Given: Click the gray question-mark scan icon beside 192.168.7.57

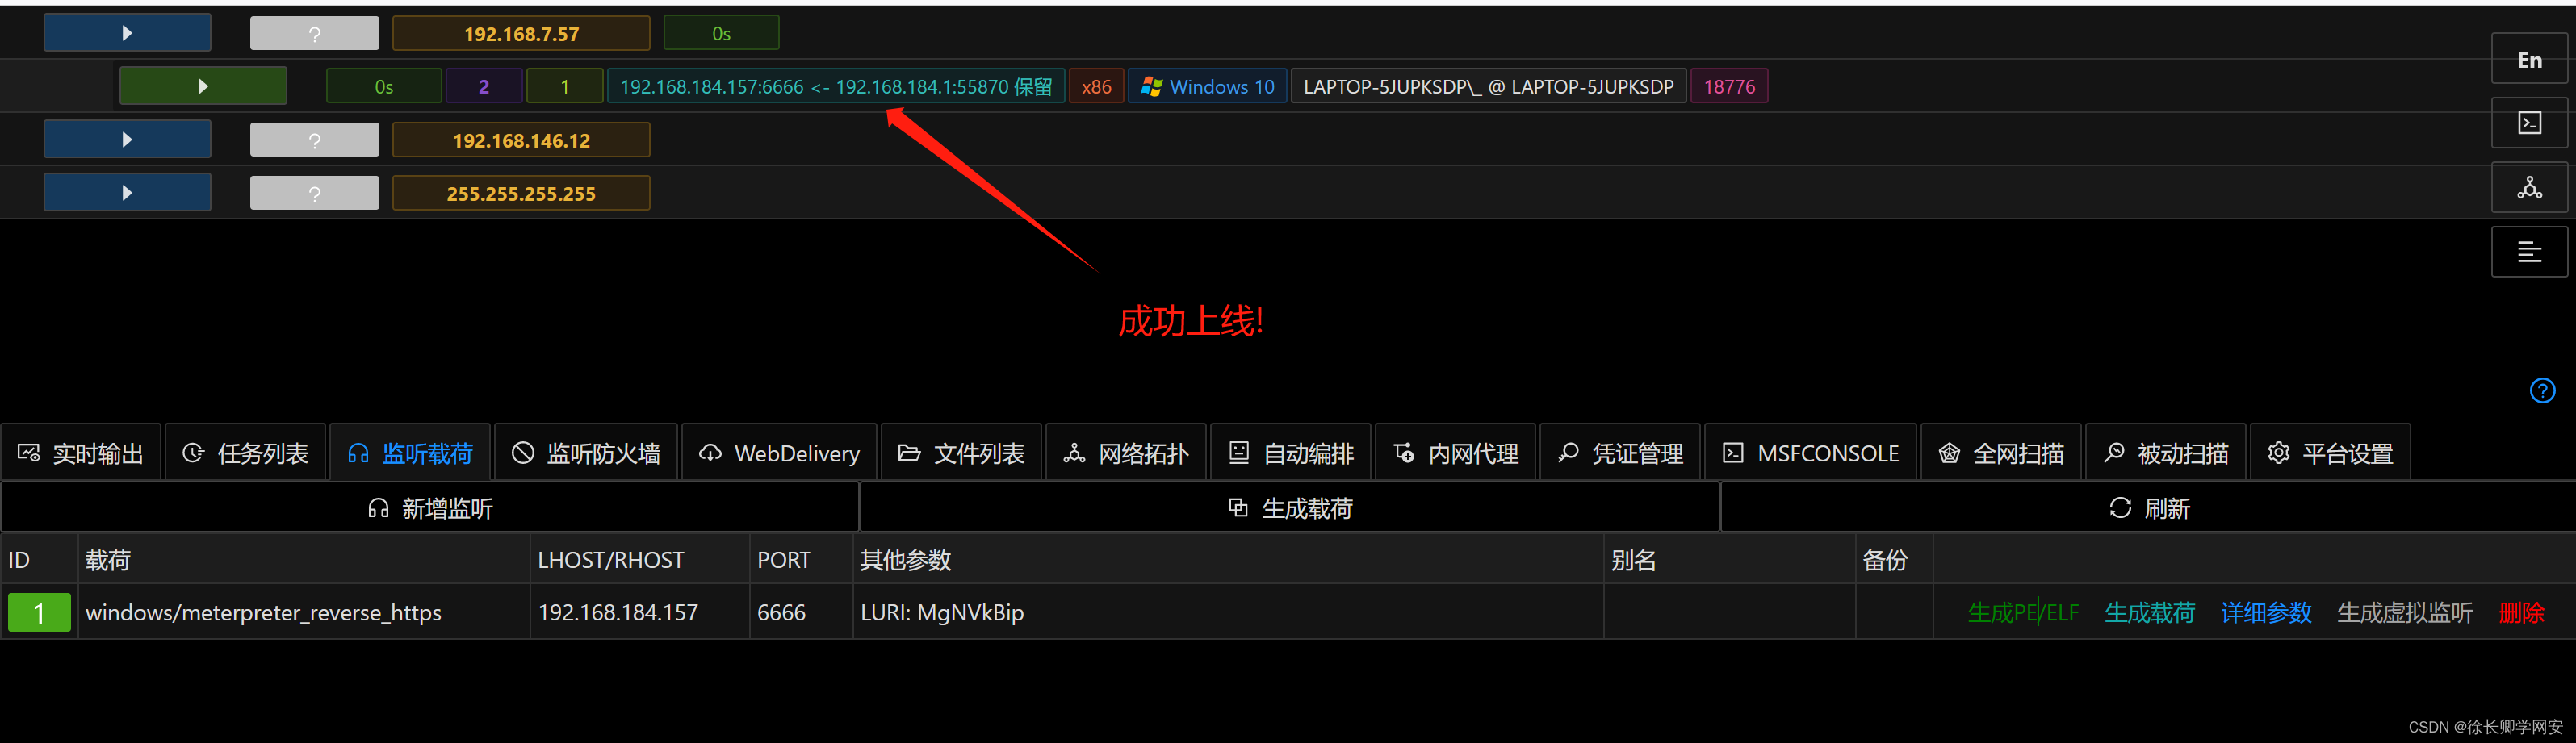Looking at the screenshot, I should point(314,32).
